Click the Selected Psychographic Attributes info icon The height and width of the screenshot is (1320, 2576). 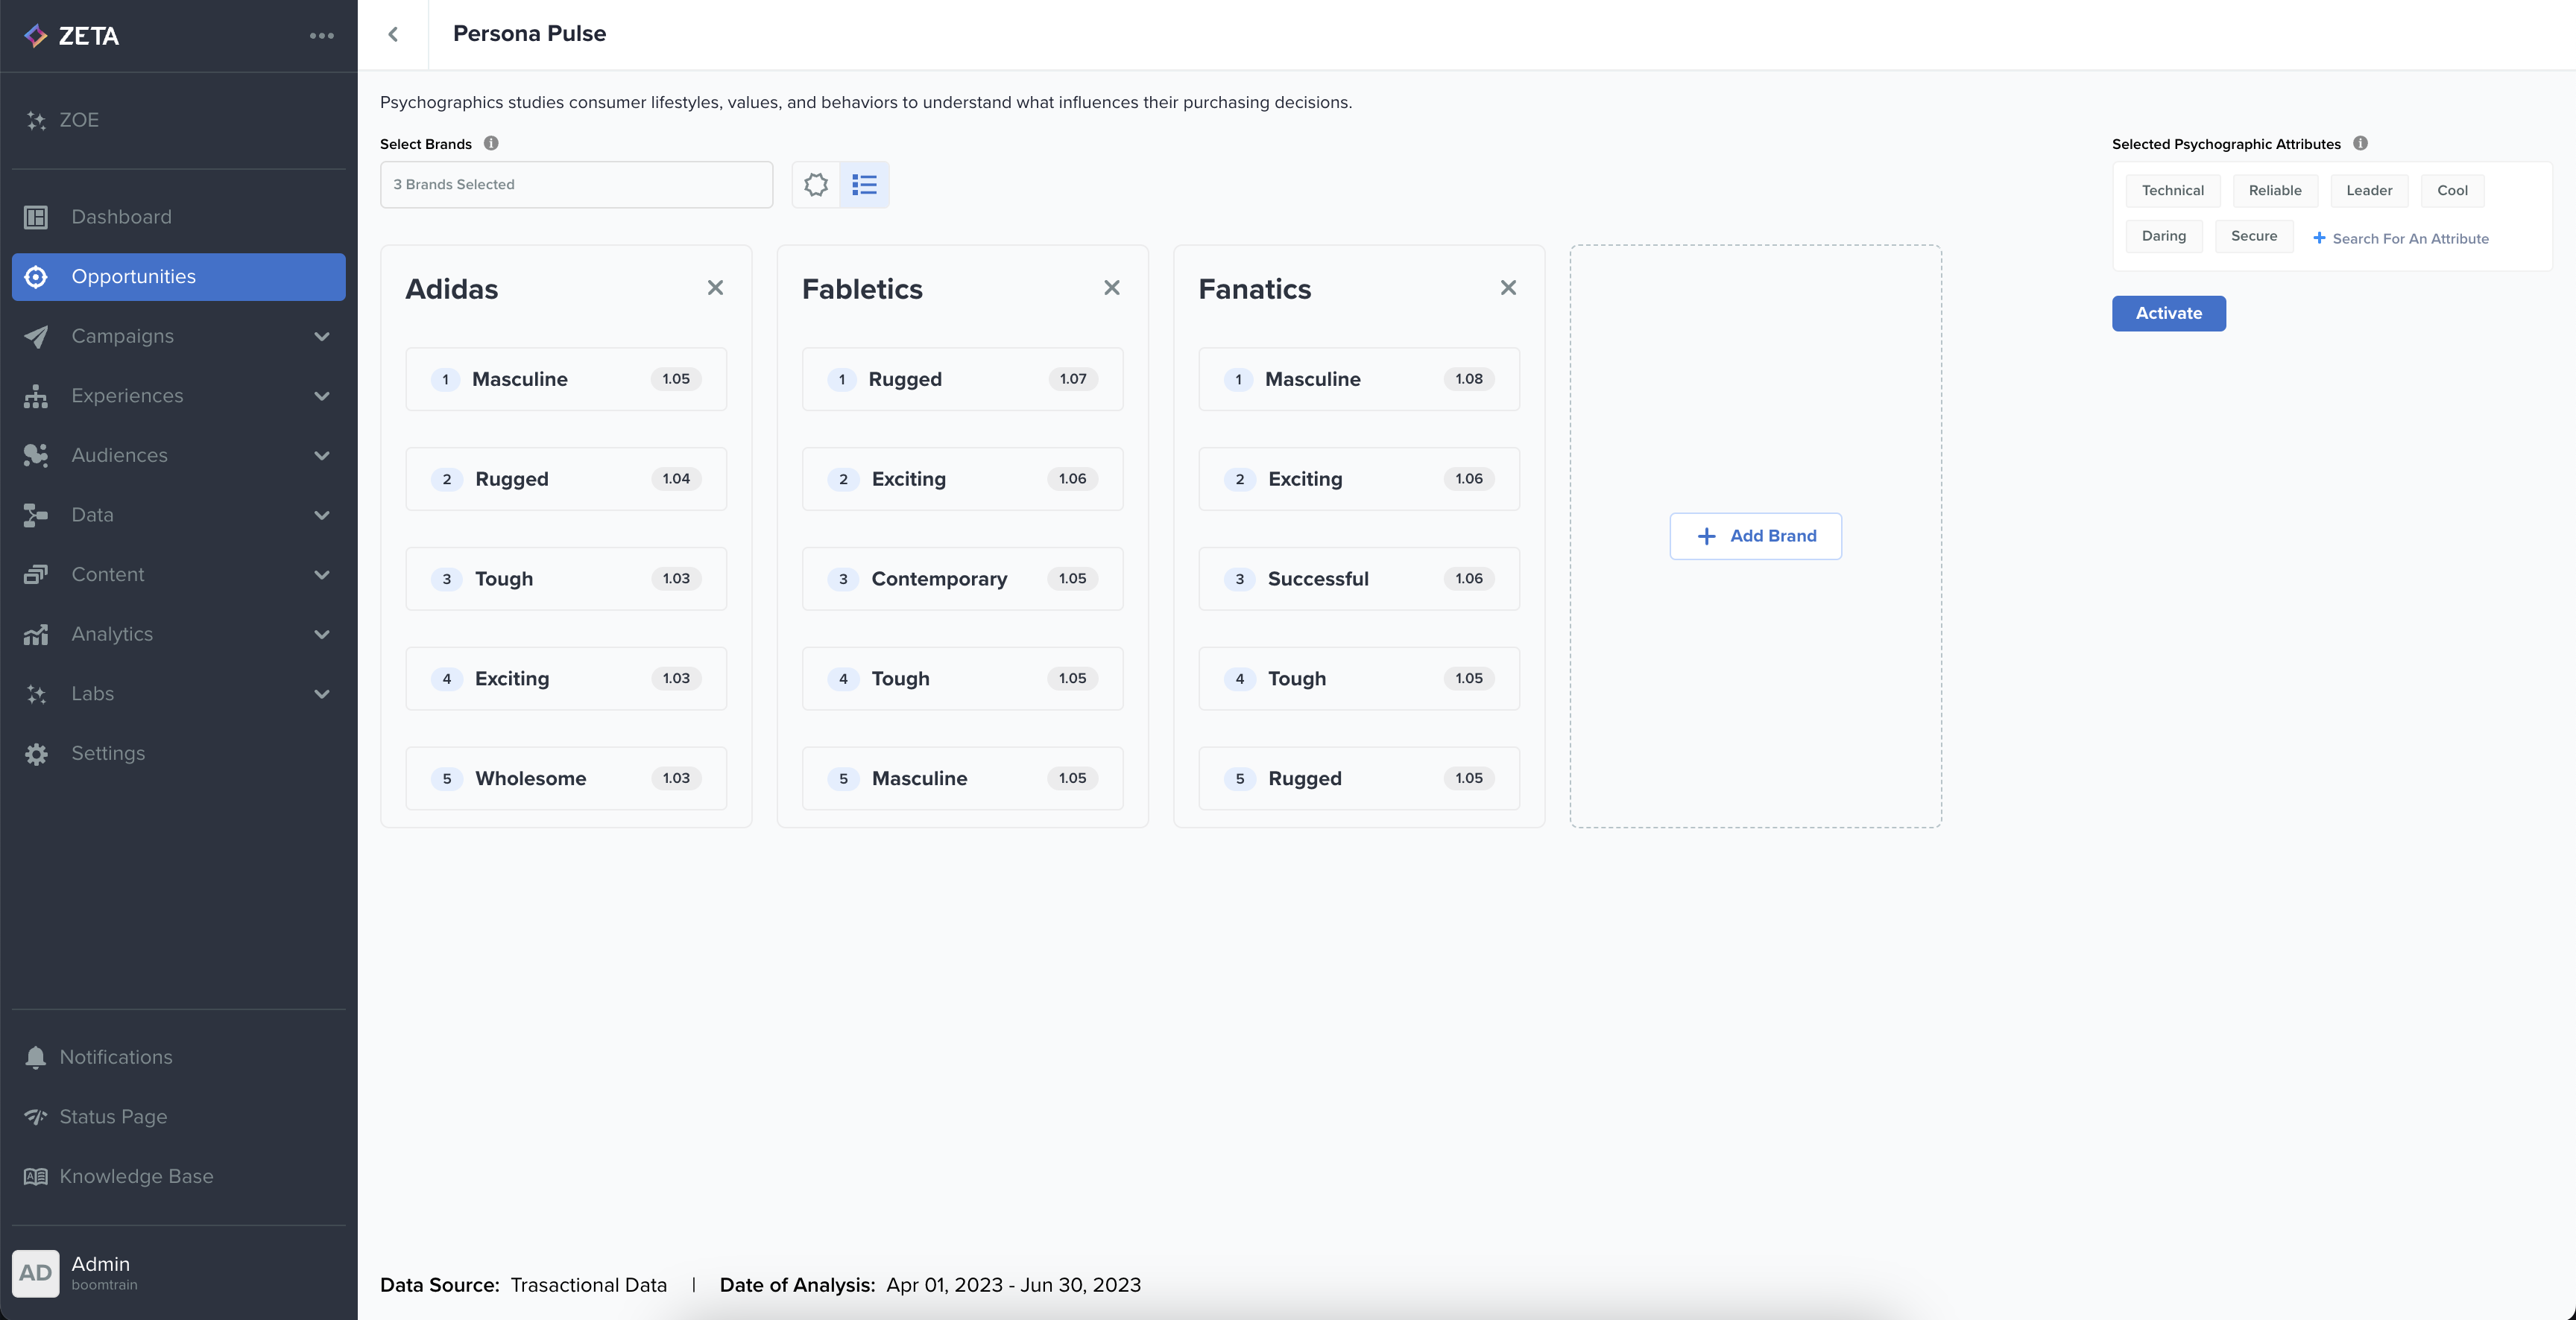click(x=2360, y=143)
